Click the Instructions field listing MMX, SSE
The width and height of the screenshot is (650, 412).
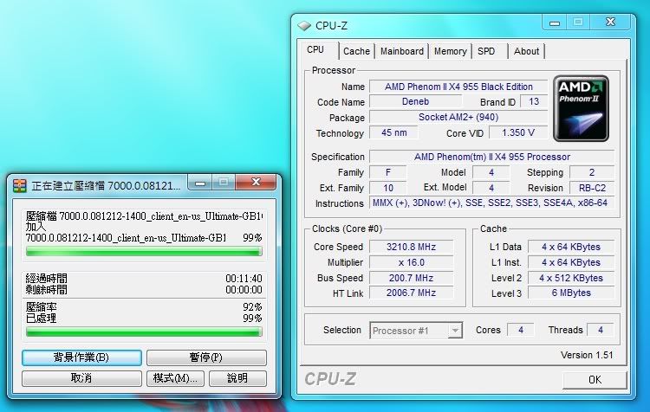tap(492, 203)
